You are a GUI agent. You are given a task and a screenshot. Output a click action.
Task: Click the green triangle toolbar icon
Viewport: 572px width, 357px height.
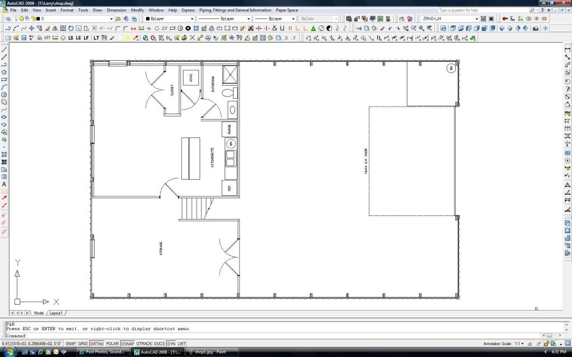click(313, 28)
